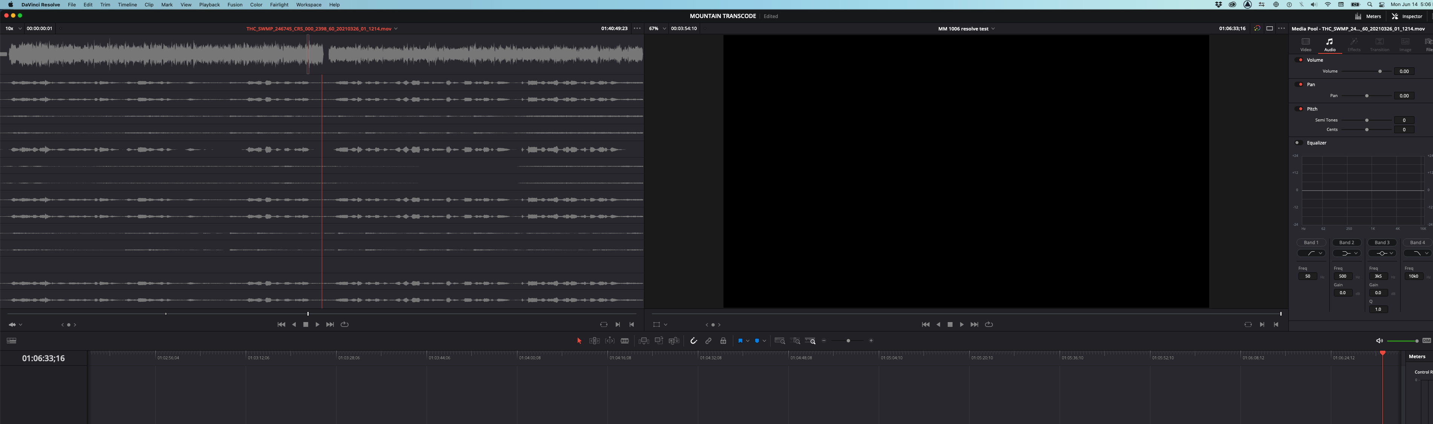Click the Detail Zoom icon
This screenshot has width=1433, height=424.
[795, 340]
